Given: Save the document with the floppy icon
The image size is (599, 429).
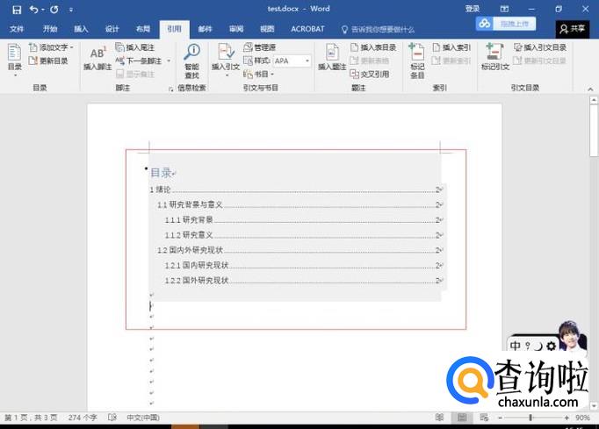Looking at the screenshot, I should (17, 10).
